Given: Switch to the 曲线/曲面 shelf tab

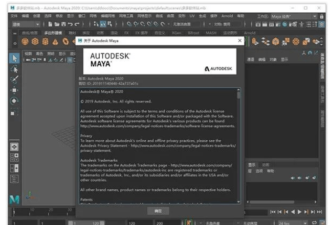Looking at the screenshot, I should point(30,33).
